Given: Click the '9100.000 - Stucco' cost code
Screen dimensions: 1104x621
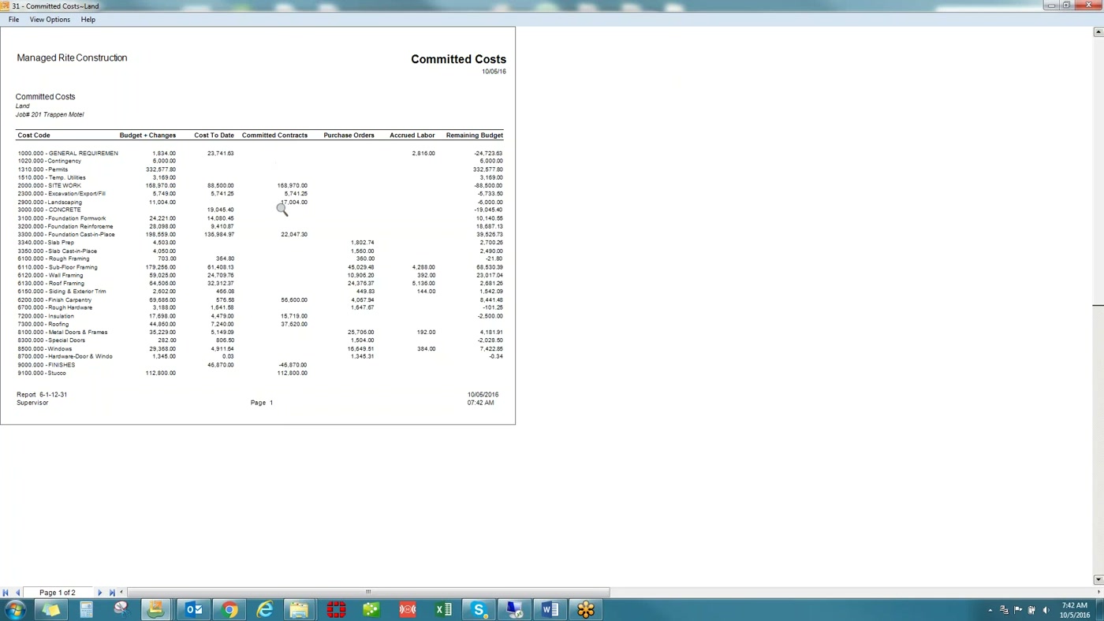Looking at the screenshot, I should click(42, 373).
